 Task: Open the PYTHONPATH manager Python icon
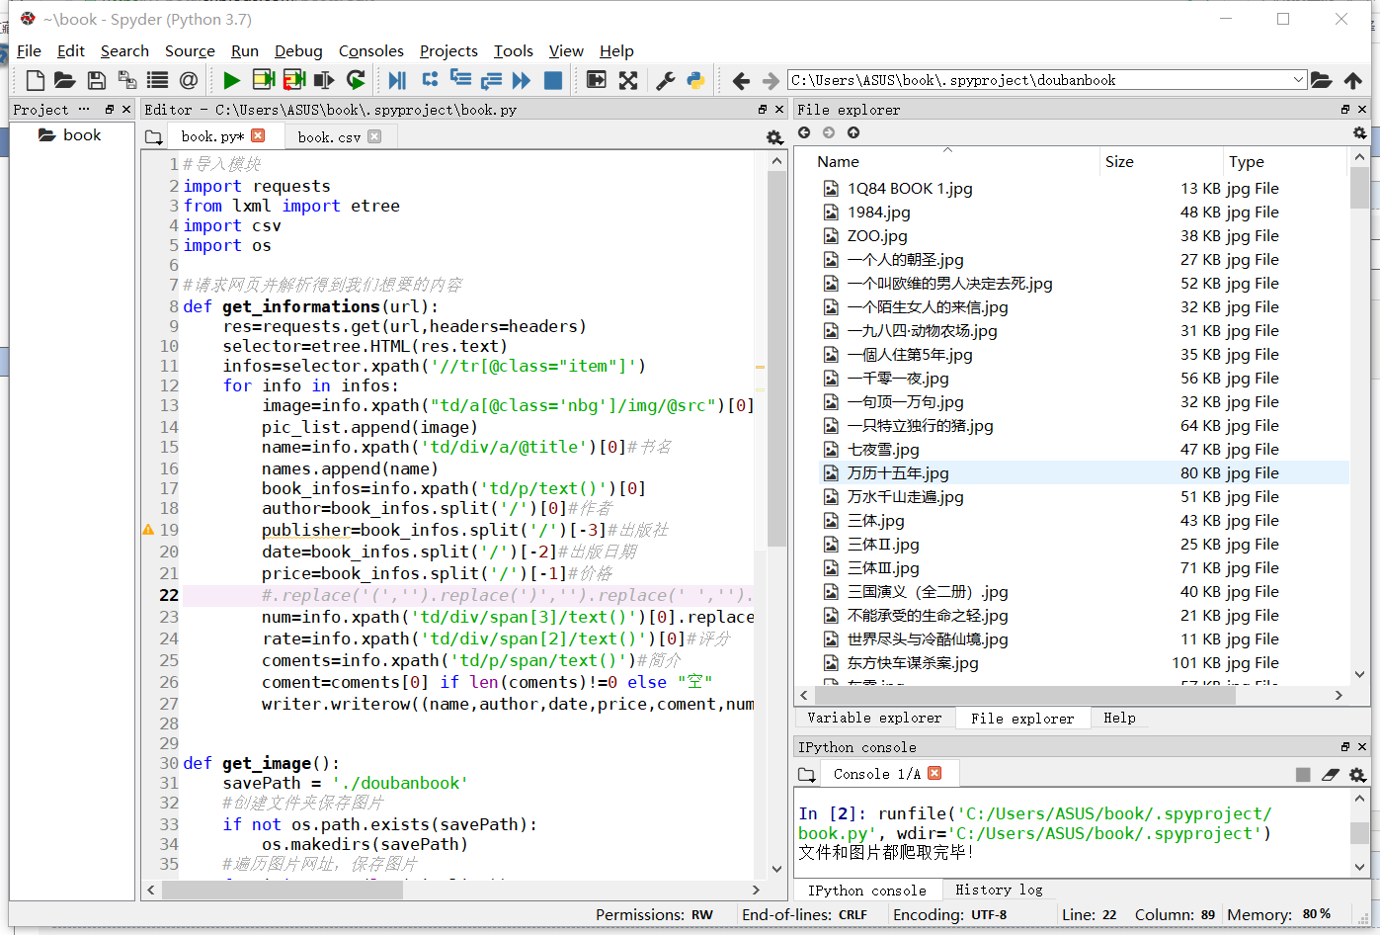pos(695,80)
